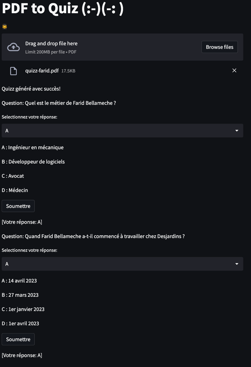Click the document icon beside quizz-farid.pdf
251x367 pixels.
[13, 71]
